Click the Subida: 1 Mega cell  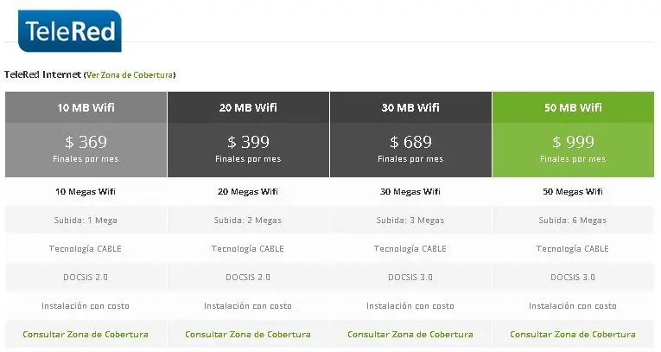(86, 221)
